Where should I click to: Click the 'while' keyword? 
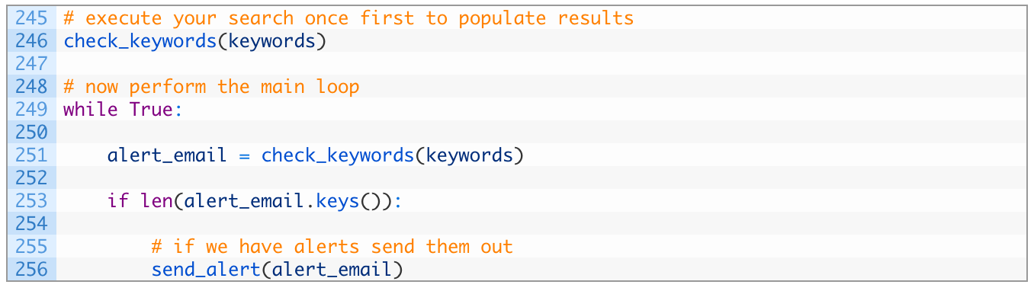91,110
